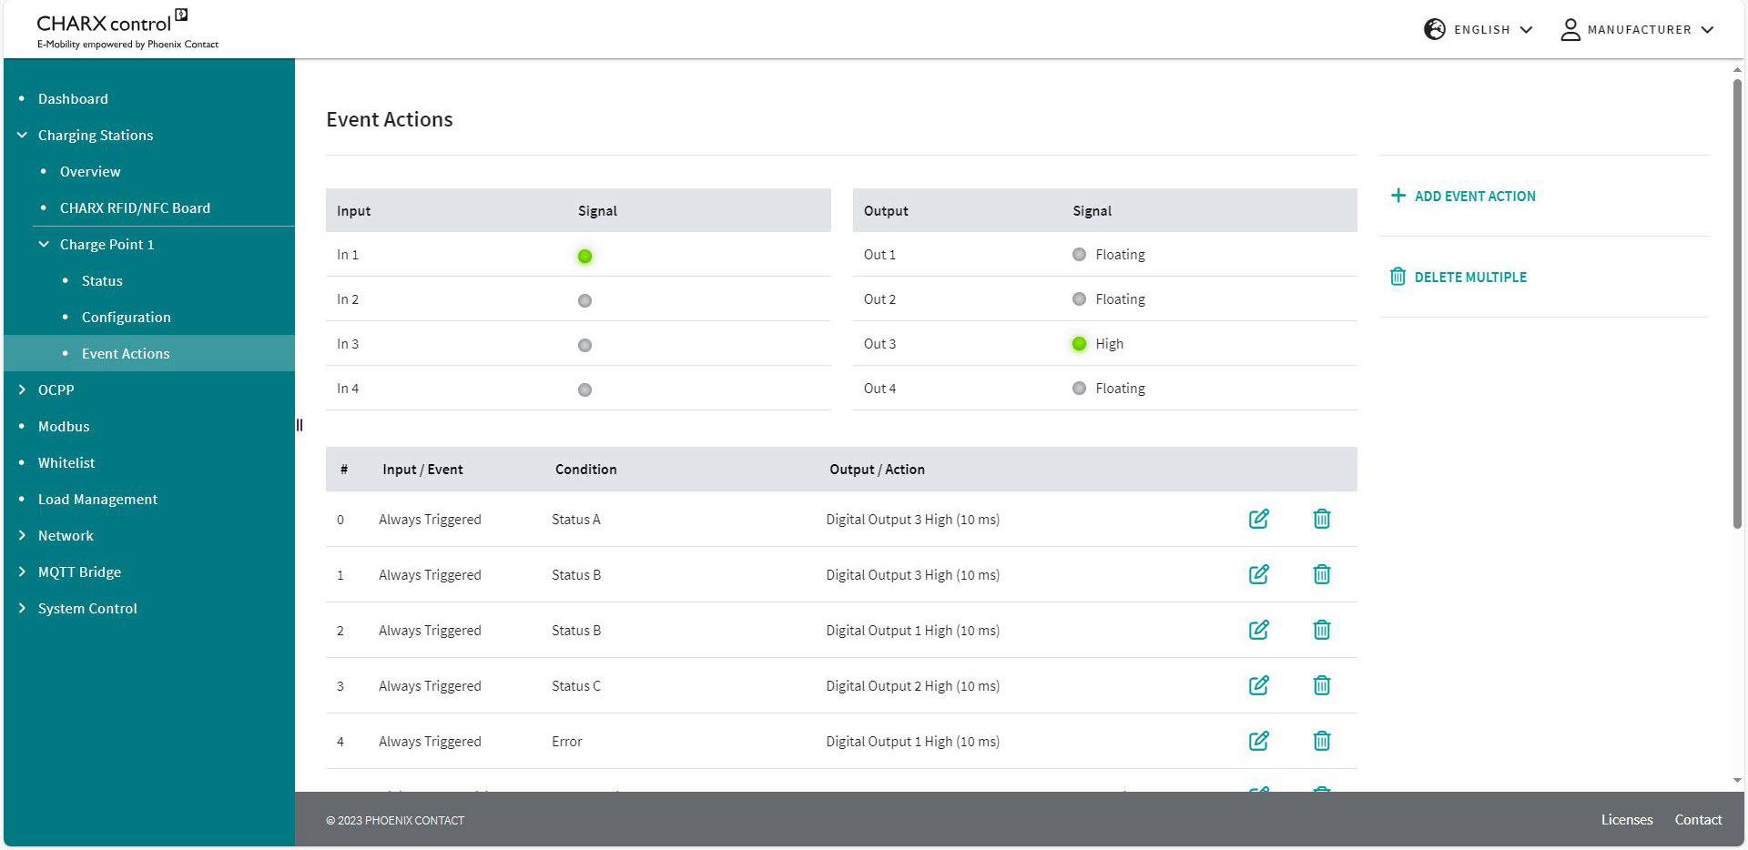1748x850 pixels.
Task: Click the 'Status C' condition cell
Action: (x=575, y=686)
